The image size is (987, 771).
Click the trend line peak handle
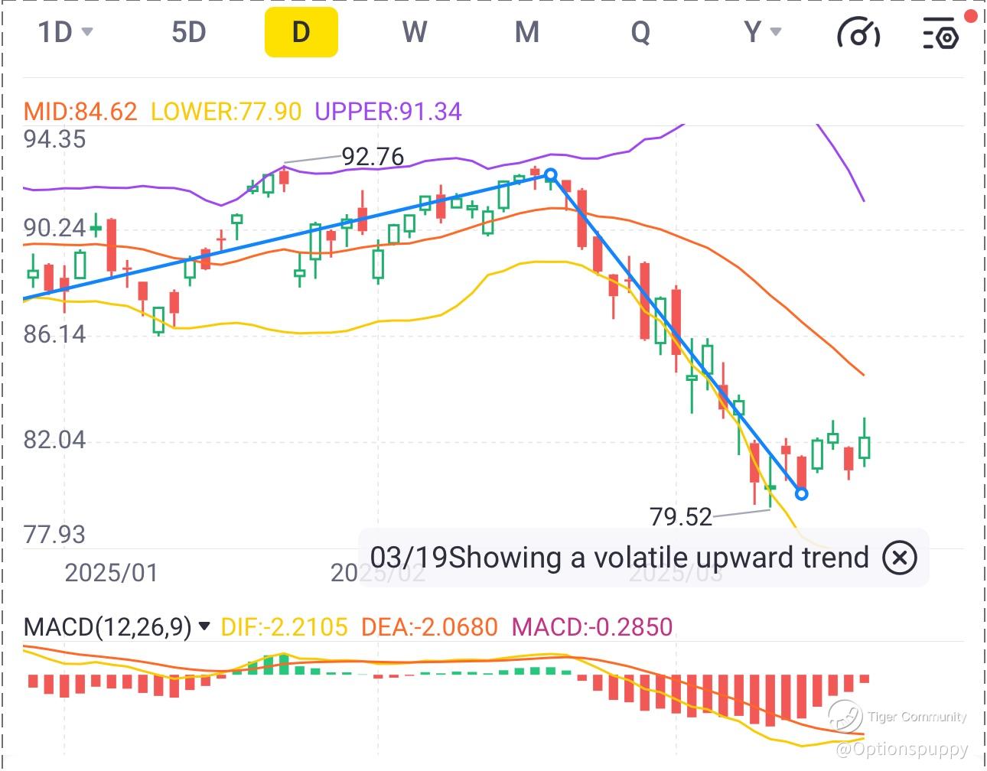pos(550,175)
